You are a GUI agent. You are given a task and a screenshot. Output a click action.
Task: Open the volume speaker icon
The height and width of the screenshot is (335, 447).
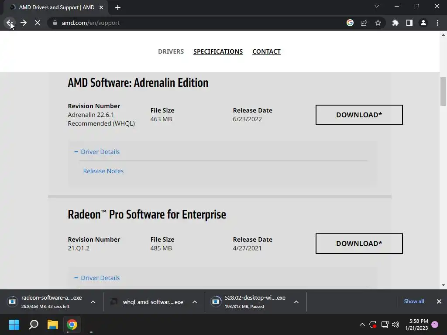click(x=395, y=325)
